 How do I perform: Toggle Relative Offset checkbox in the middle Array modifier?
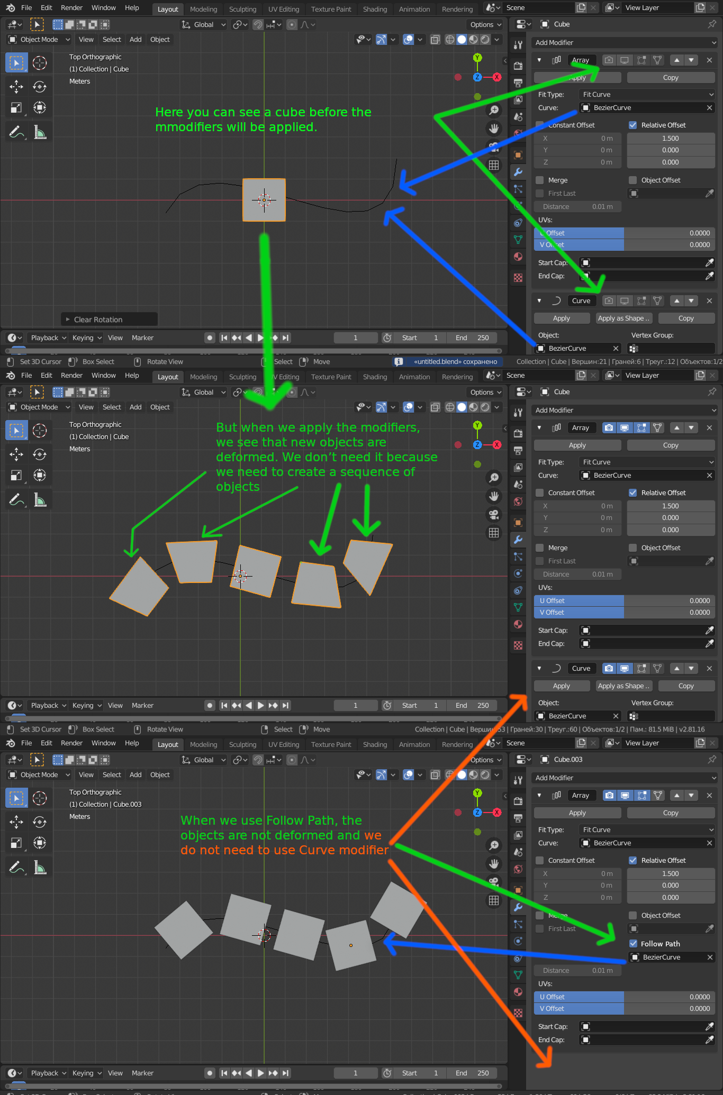point(632,492)
